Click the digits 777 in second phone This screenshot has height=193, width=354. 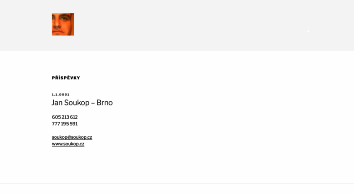click(56, 124)
